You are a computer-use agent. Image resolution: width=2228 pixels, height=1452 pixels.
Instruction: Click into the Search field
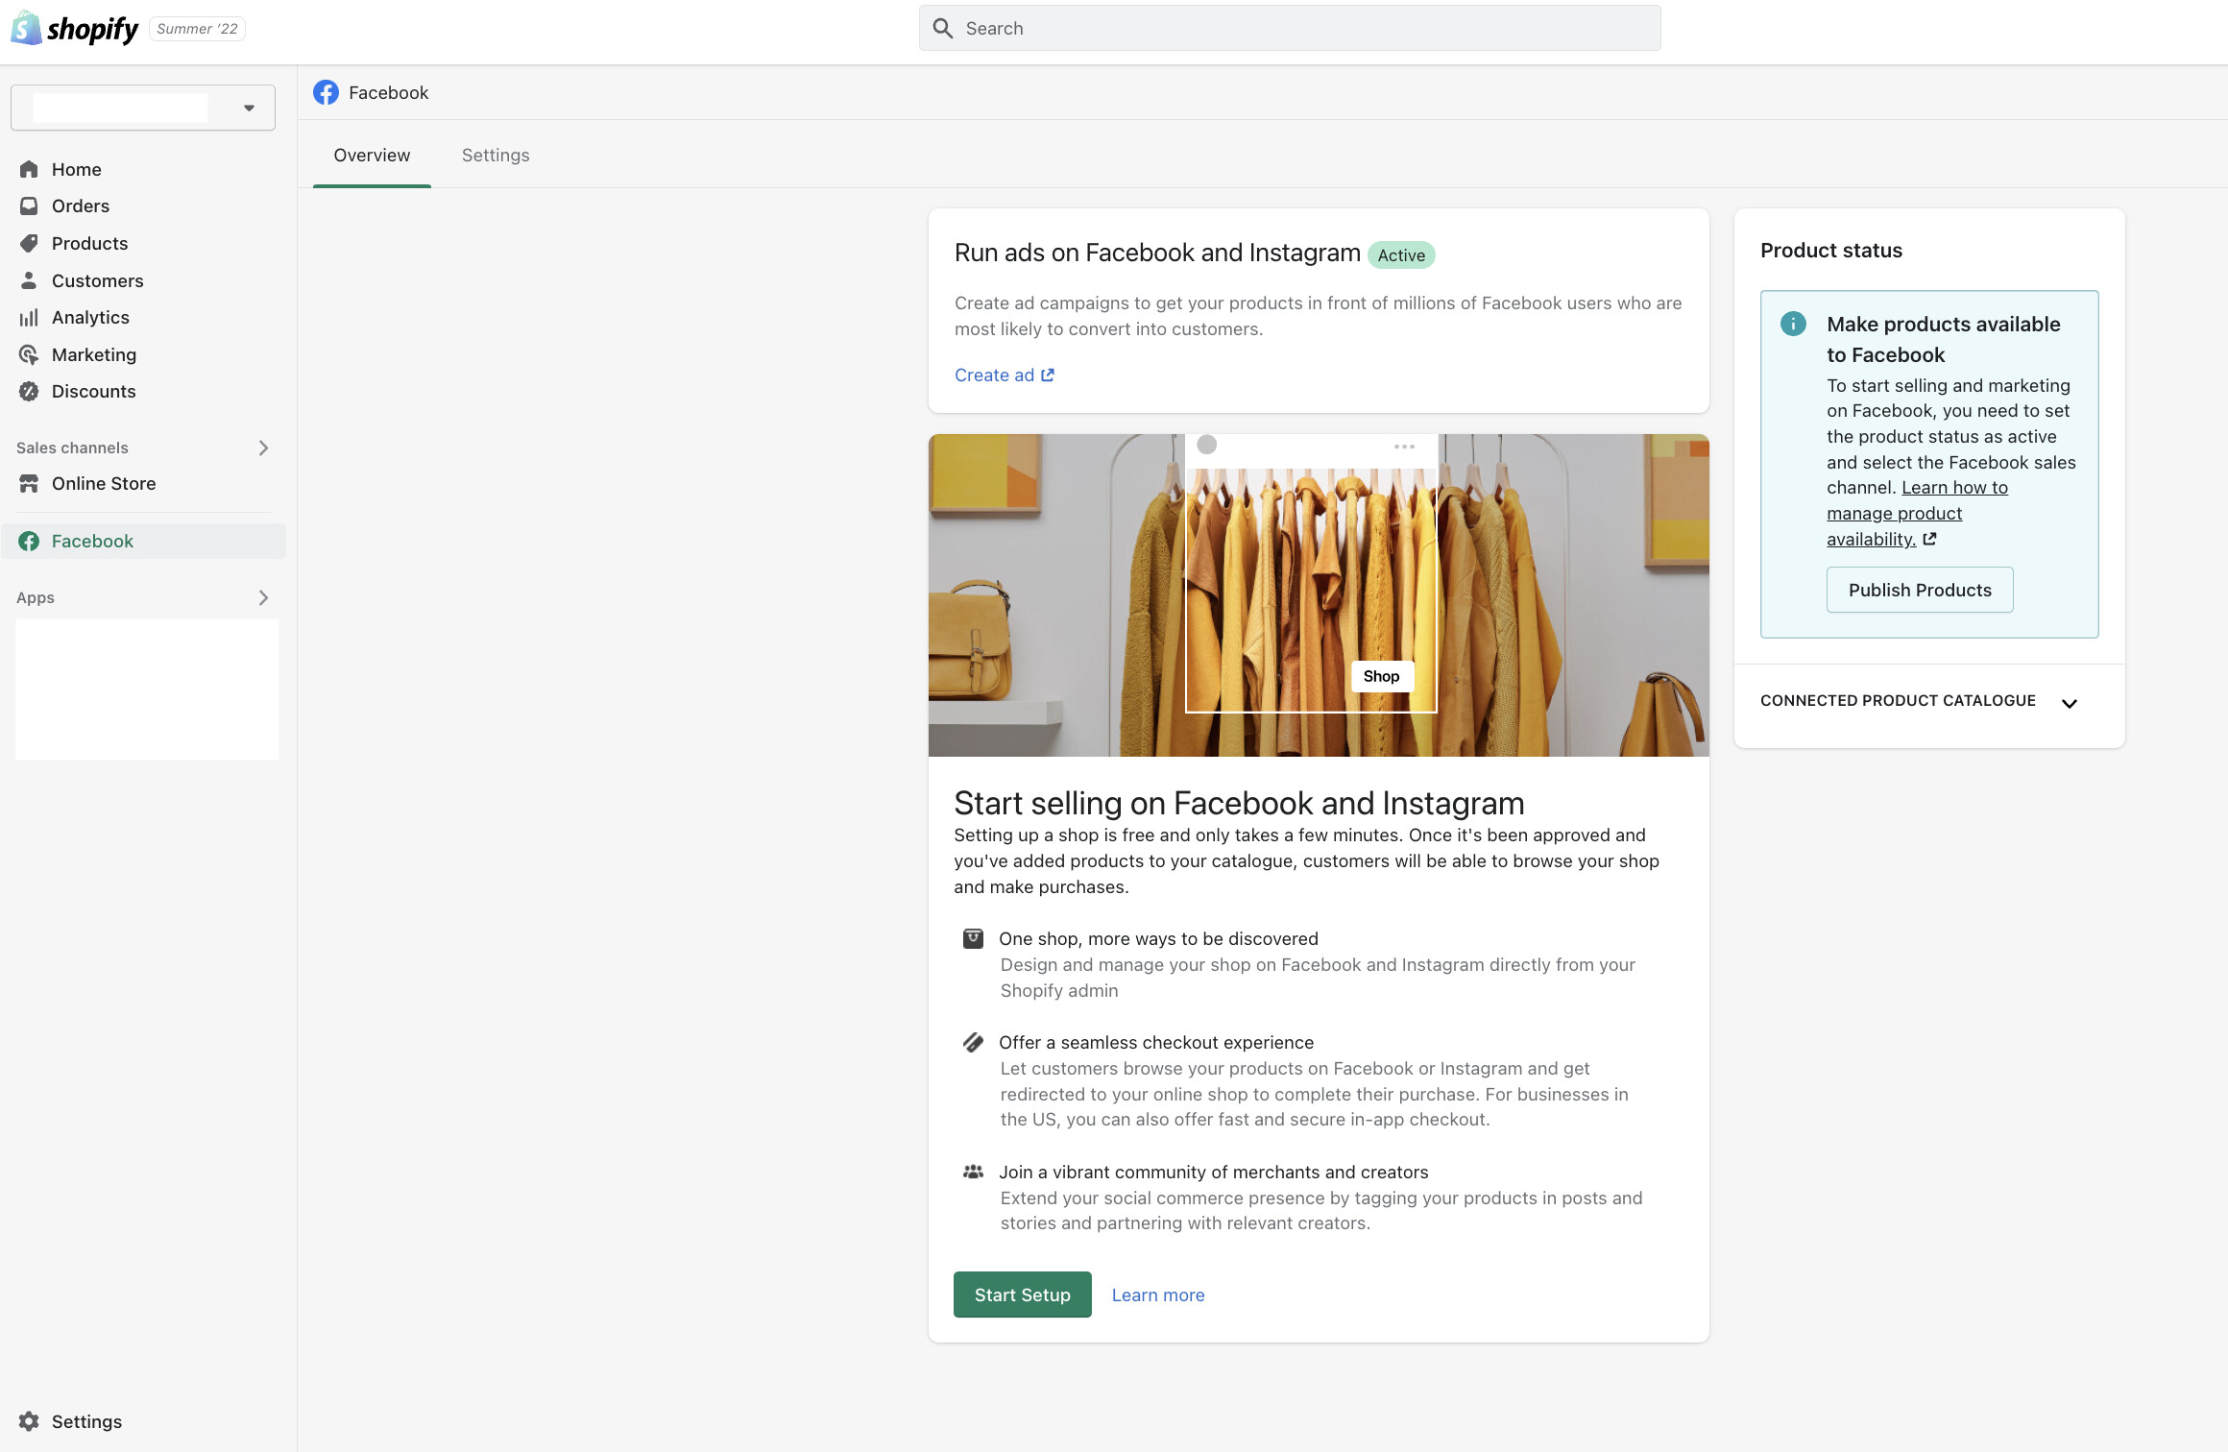pos(1290,28)
